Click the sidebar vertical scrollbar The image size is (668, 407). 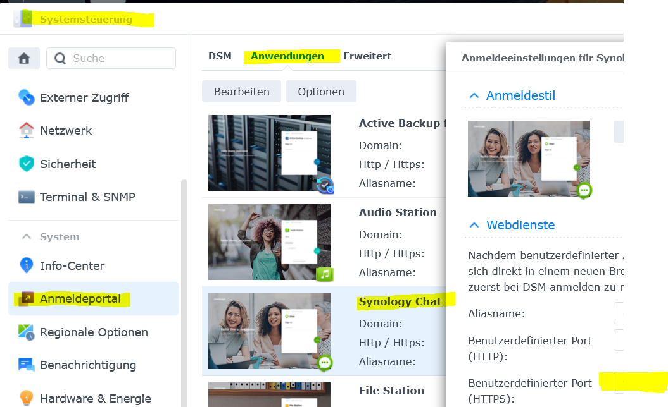(x=184, y=293)
